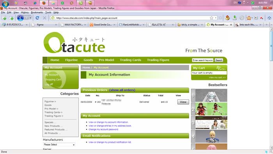This screenshot has width=273, height=154.
Task: Open the address bar dropdown arrow
Action: (x=216, y=18)
